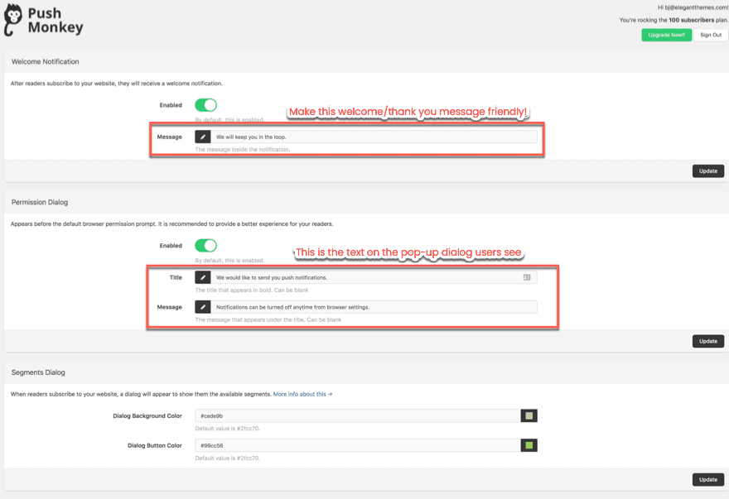Click the Permission Dialog section header
The width and height of the screenshot is (729, 499).
(x=39, y=202)
